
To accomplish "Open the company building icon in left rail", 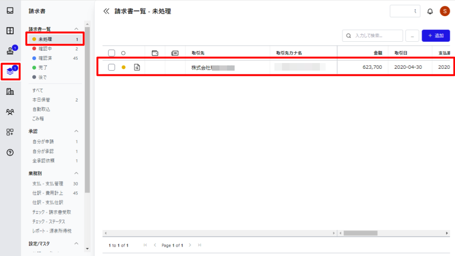I will pyautogui.click(x=10, y=91).
